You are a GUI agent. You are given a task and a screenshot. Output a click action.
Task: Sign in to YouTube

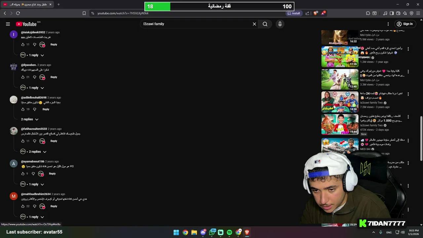point(405,24)
